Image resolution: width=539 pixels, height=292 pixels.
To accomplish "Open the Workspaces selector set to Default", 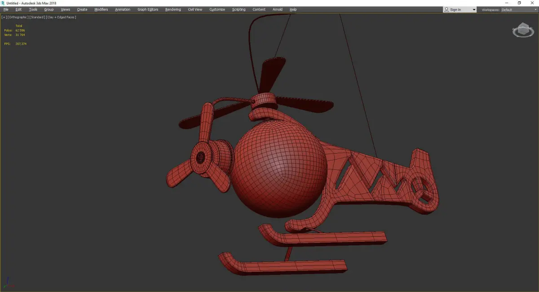I will pyautogui.click(x=518, y=9).
